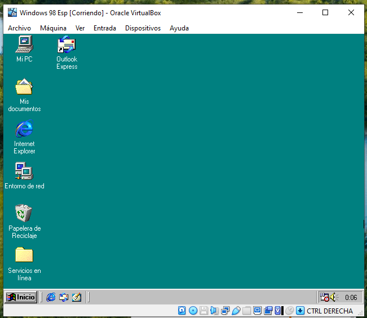Select the Internet Explorer desktop icon
The height and width of the screenshot is (318, 367).
click(24, 129)
